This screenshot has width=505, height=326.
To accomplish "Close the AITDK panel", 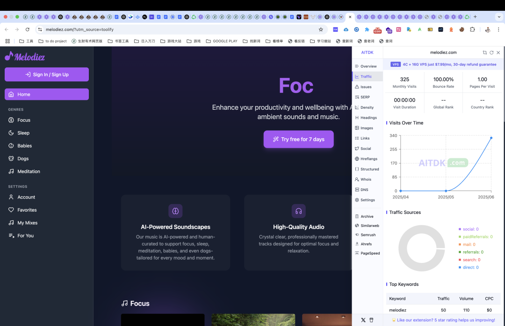I will (498, 52).
